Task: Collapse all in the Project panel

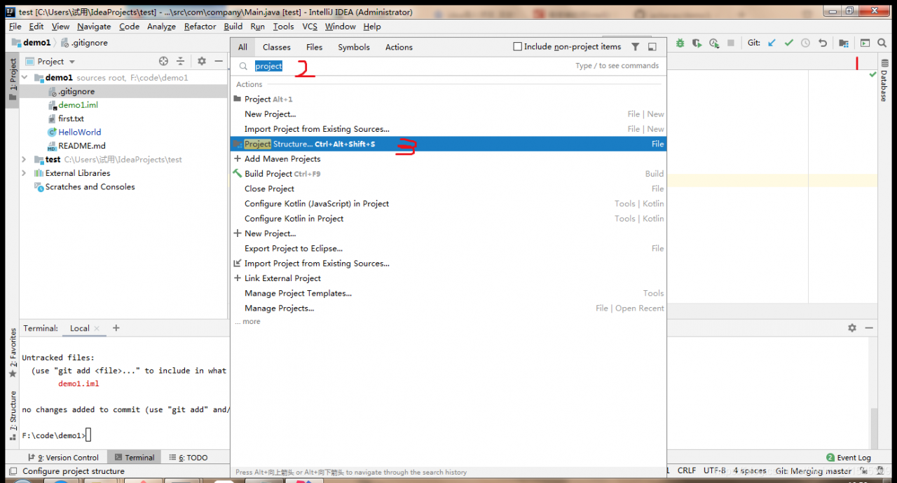Action: click(180, 62)
